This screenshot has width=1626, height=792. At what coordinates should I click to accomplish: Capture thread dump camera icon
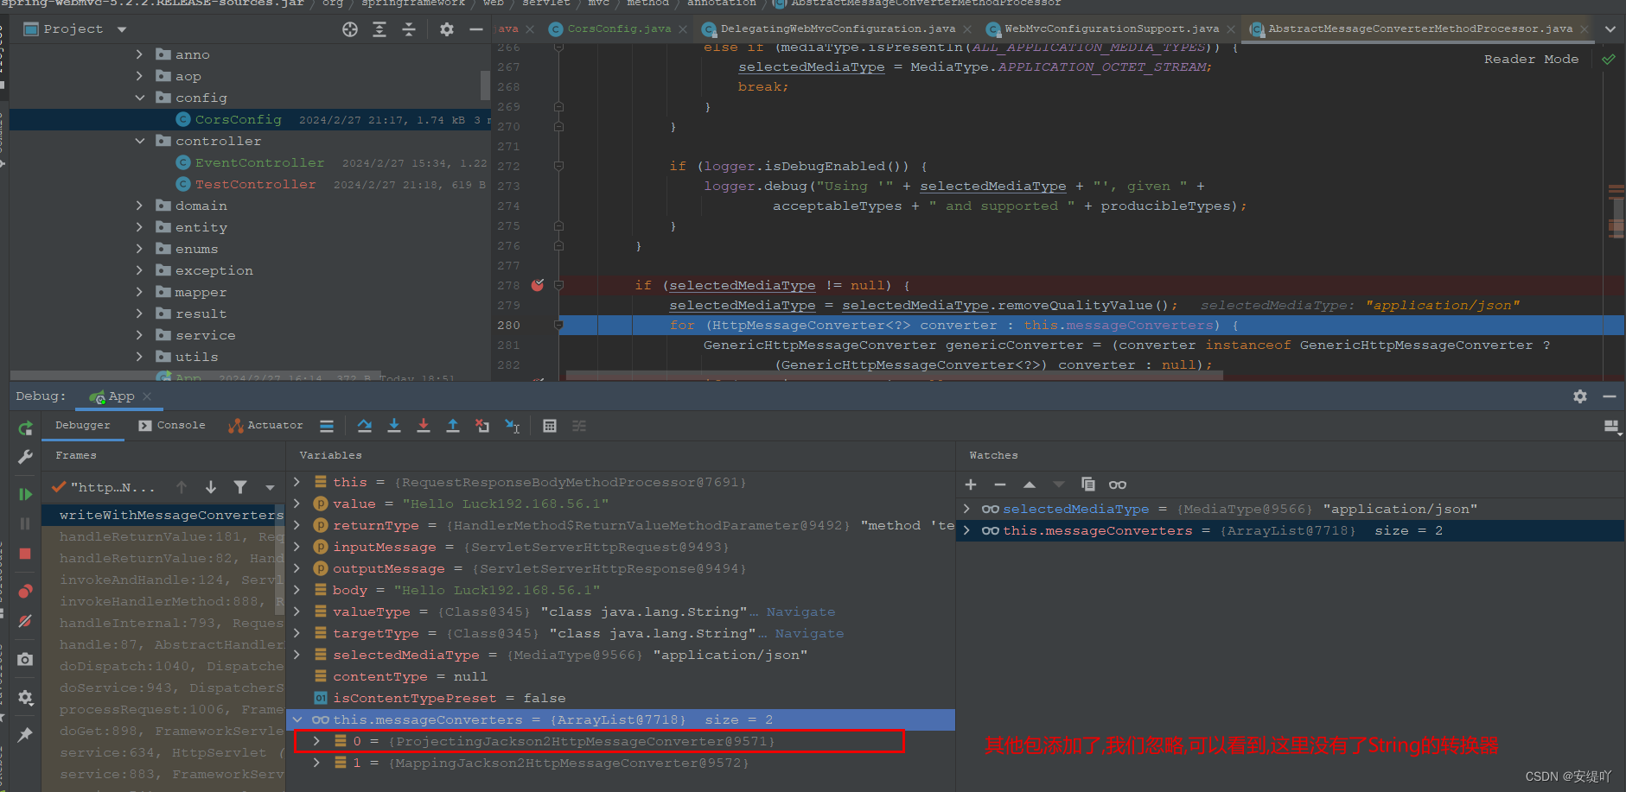(25, 659)
